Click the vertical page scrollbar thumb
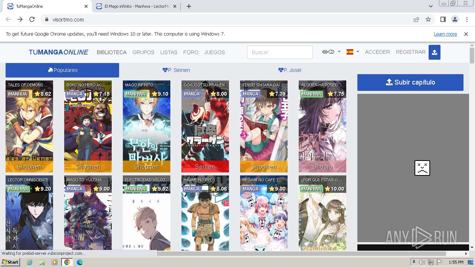This screenshot has width=475, height=267. pyautogui.click(x=472, y=55)
